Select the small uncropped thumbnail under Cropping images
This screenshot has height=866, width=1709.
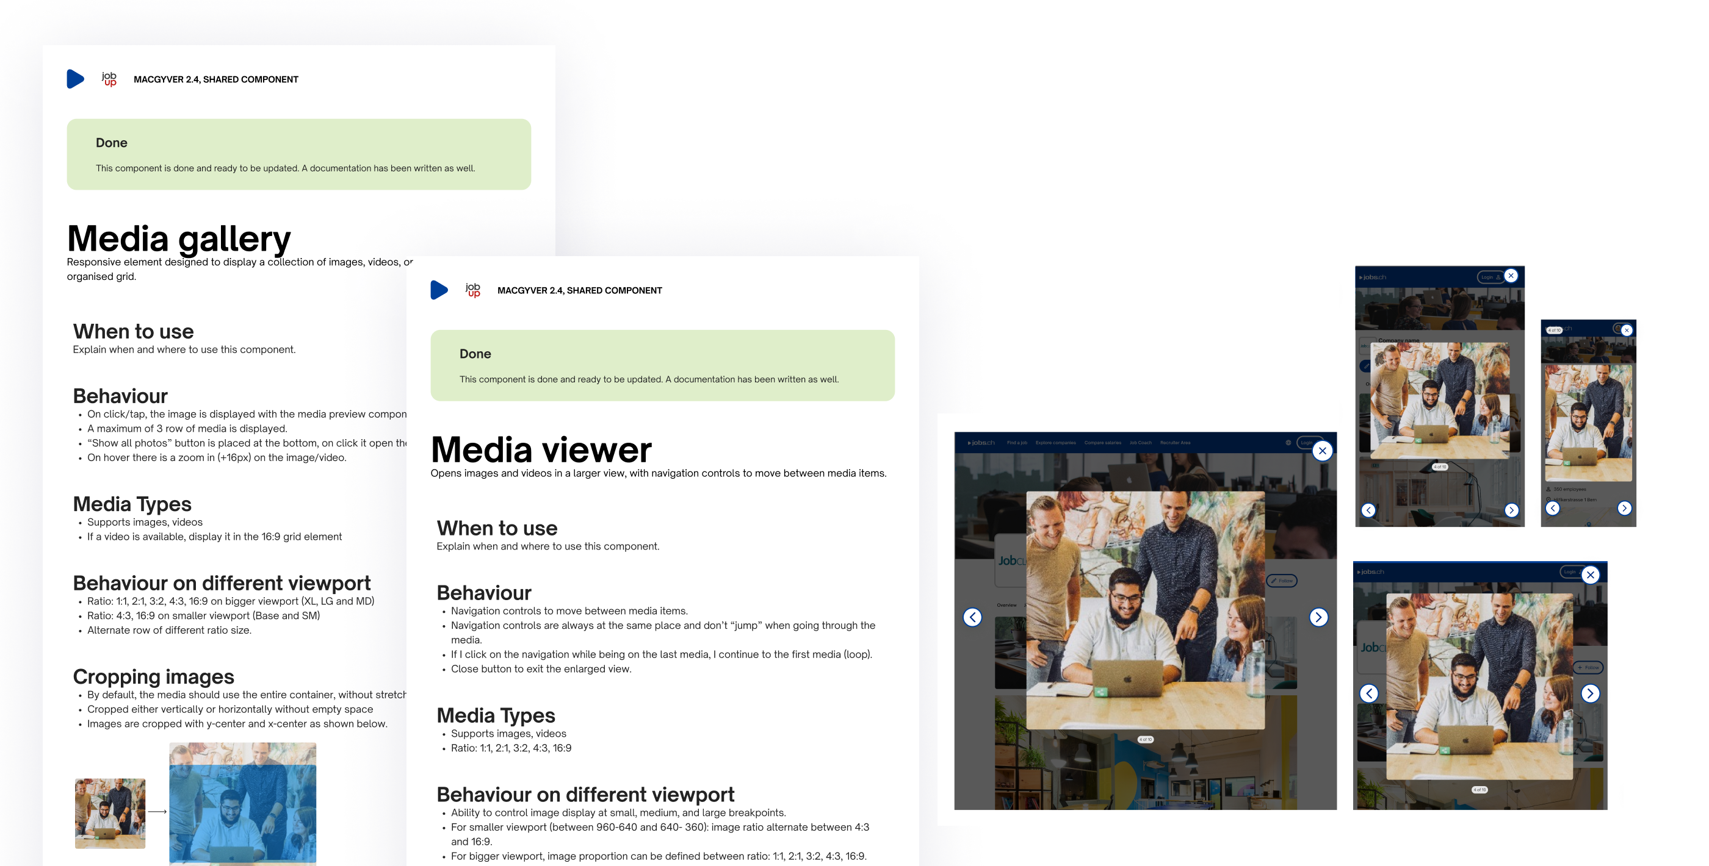tap(110, 813)
